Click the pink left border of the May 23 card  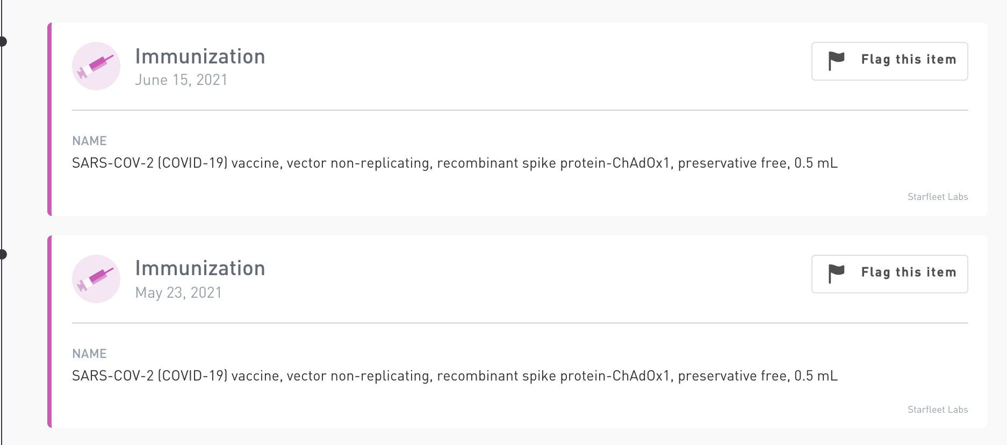tap(49, 332)
